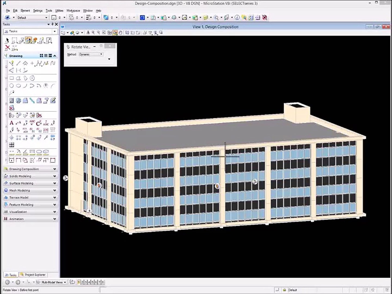Viewport: 392px width, 294px height.
Task: Toggle view window 2
Action: pos(82,282)
